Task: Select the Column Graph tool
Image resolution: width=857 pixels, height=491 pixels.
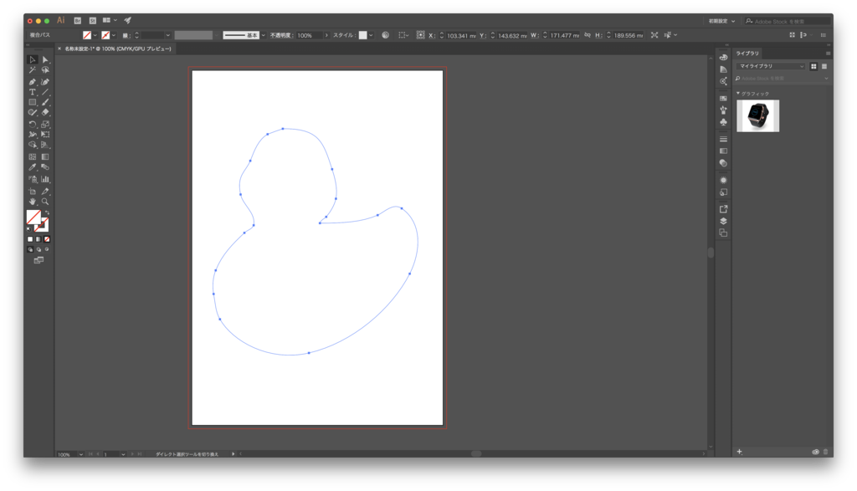Action: pyautogui.click(x=45, y=179)
